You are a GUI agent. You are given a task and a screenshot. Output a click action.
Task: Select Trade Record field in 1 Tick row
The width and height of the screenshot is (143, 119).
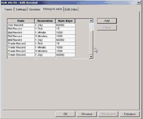21,44
